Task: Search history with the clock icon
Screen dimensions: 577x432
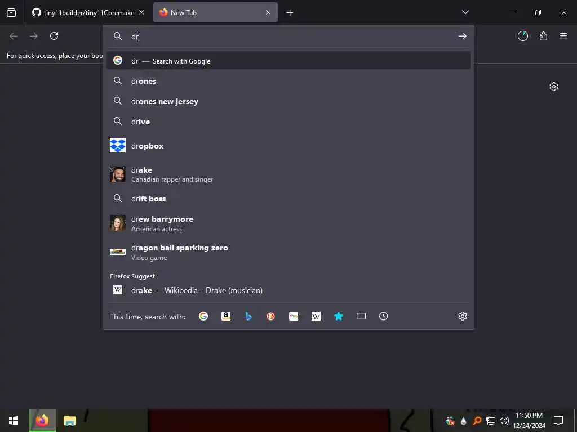Action: [x=383, y=316]
